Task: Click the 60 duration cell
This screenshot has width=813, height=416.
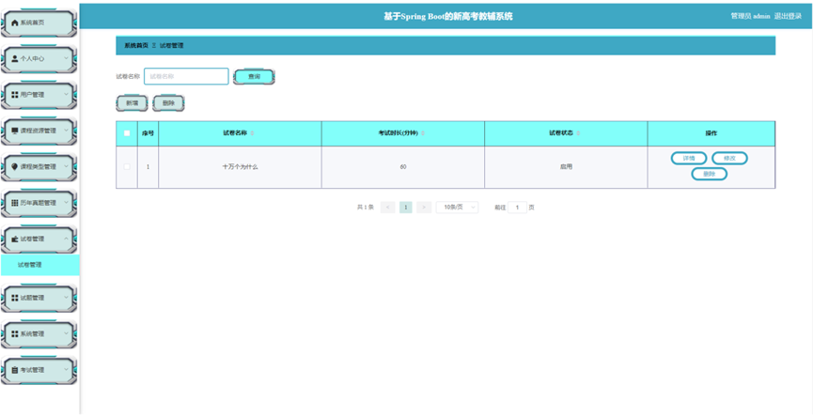Action: (x=403, y=167)
